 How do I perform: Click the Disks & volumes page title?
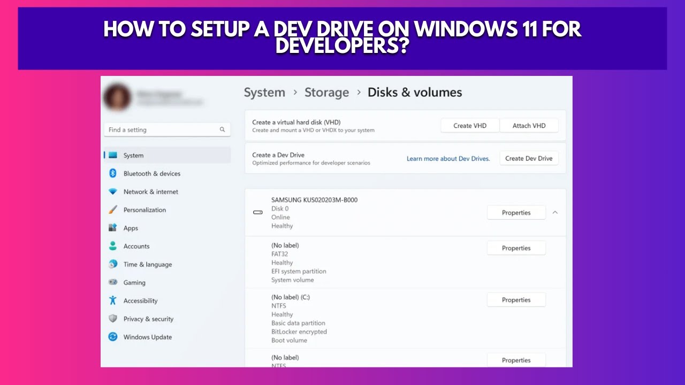click(x=415, y=93)
